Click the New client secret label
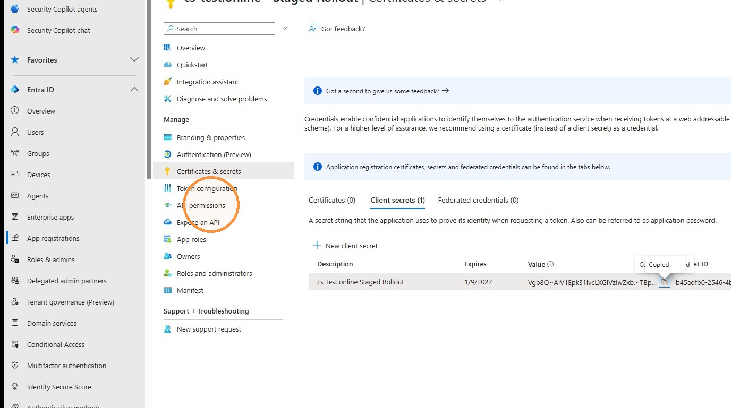This screenshot has width=731, height=408. click(x=352, y=246)
